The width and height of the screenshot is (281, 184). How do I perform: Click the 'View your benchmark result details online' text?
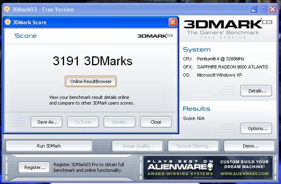click(89, 97)
